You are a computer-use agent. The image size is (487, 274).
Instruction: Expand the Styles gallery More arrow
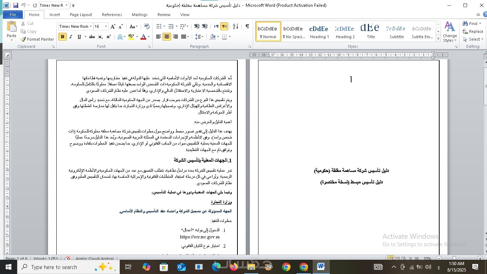tap(438, 39)
